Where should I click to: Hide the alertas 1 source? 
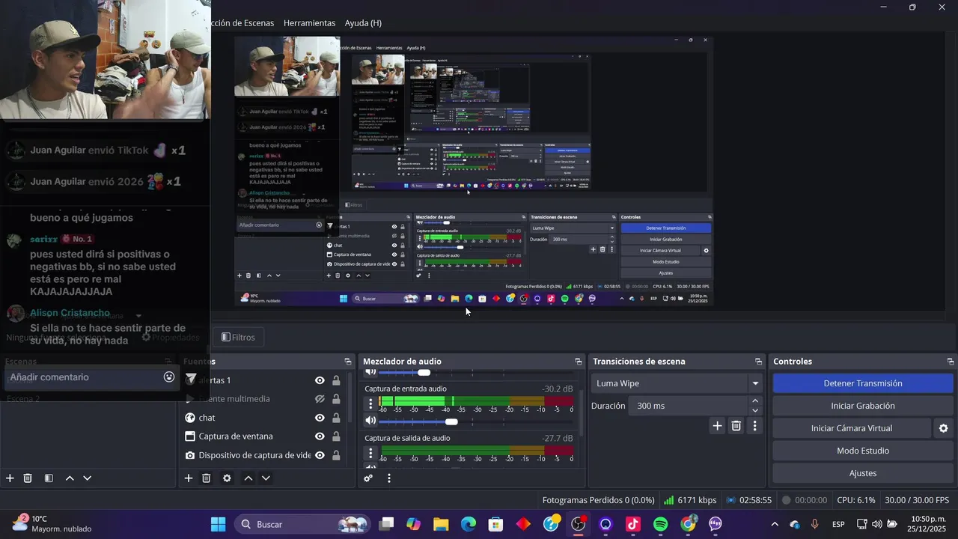[x=320, y=380]
